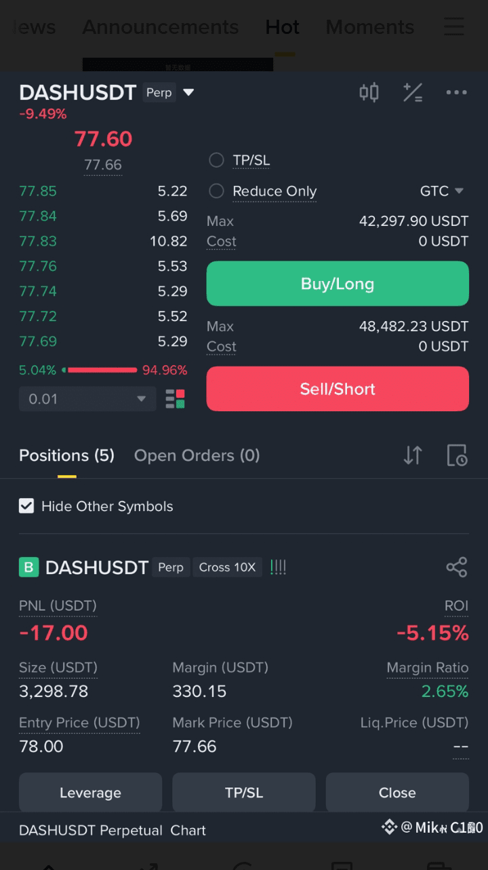Switch to the Open Orders (0) tab
This screenshot has width=488, height=870.
(x=197, y=455)
